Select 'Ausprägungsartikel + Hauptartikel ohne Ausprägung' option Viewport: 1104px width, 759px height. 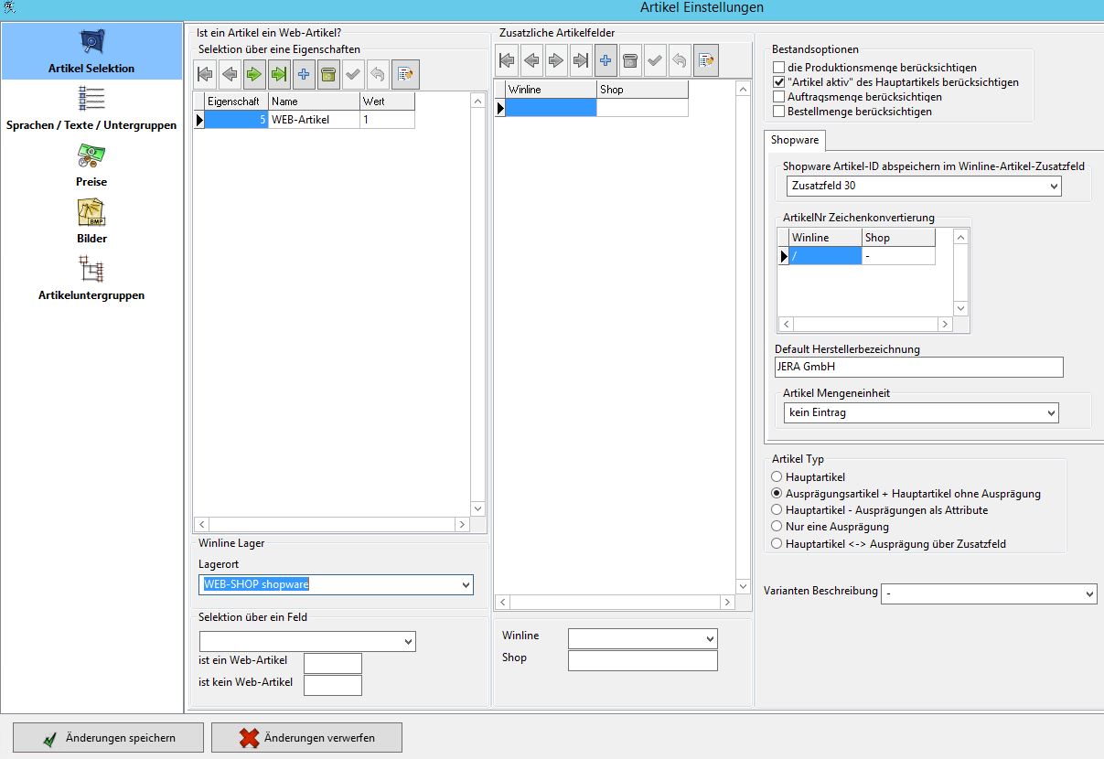pyautogui.click(x=777, y=494)
